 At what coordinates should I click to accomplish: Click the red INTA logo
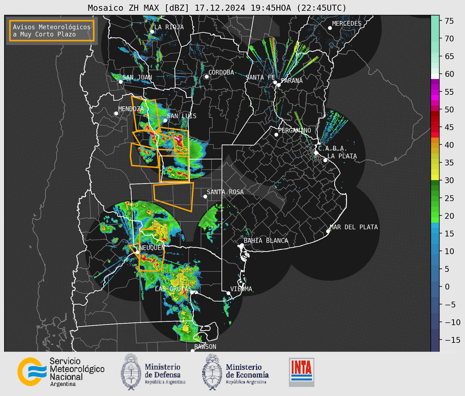(302, 372)
